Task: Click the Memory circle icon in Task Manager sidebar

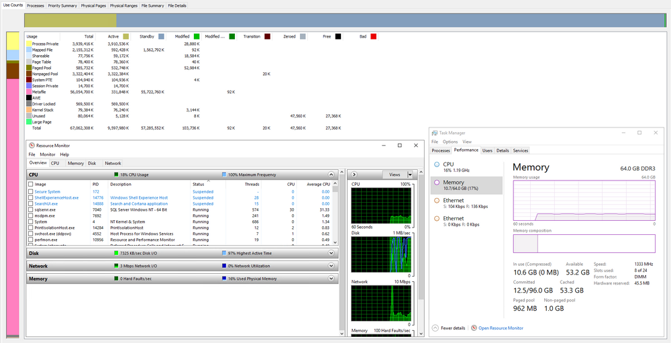Action: click(x=437, y=183)
